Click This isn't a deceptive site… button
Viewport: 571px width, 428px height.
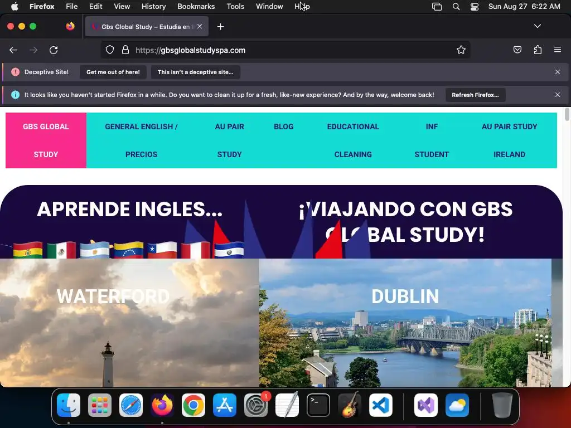(196, 72)
